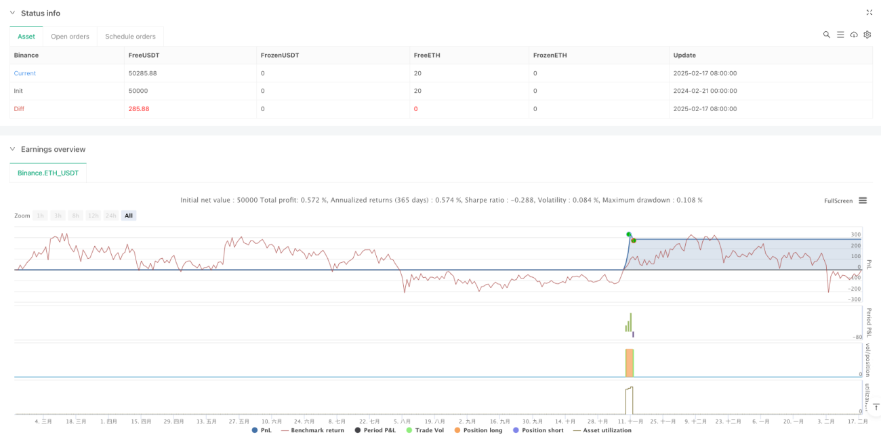The height and width of the screenshot is (435, 881).
Task: Click the cloud download icon
Action: click(x=854, y=35)
